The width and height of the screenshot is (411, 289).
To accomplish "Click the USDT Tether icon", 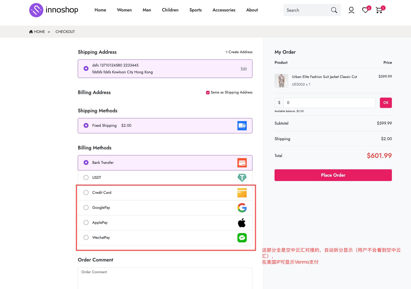I will [x=242, y=178].
